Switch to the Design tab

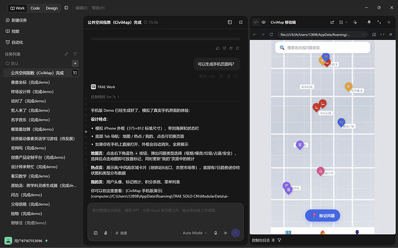coord(52,8)
